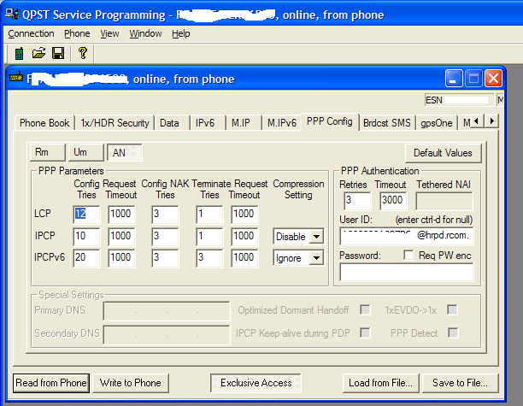Minimize the inner phone window

[x=453, y=79]
